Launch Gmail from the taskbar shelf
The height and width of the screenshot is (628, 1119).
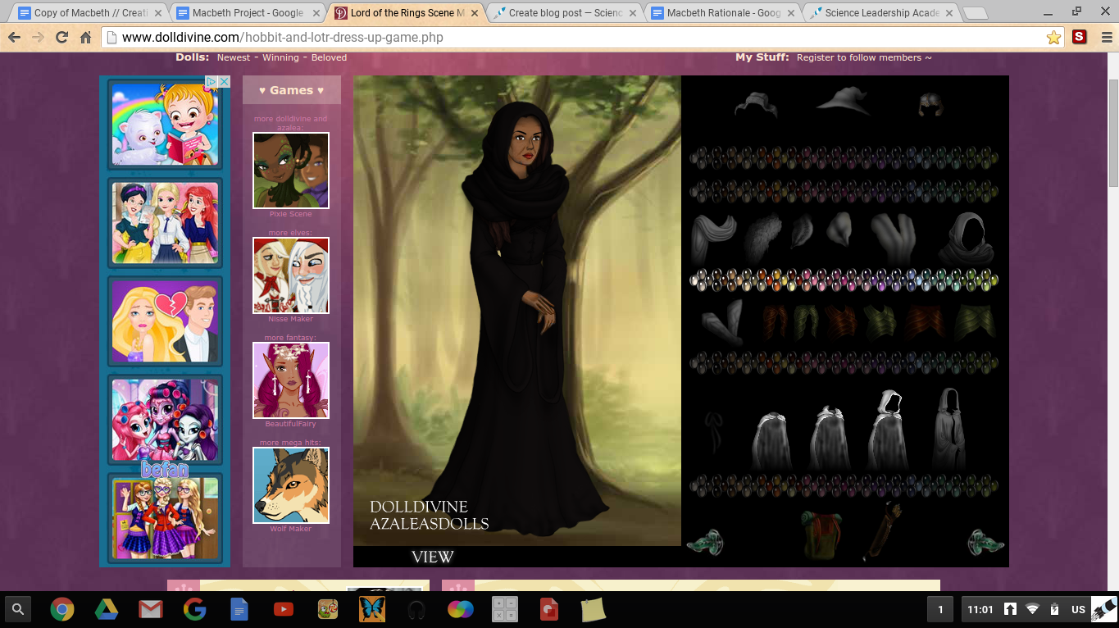(x=150, y=609)
